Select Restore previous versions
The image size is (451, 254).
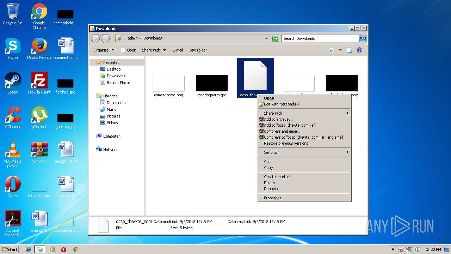point(304,143)
